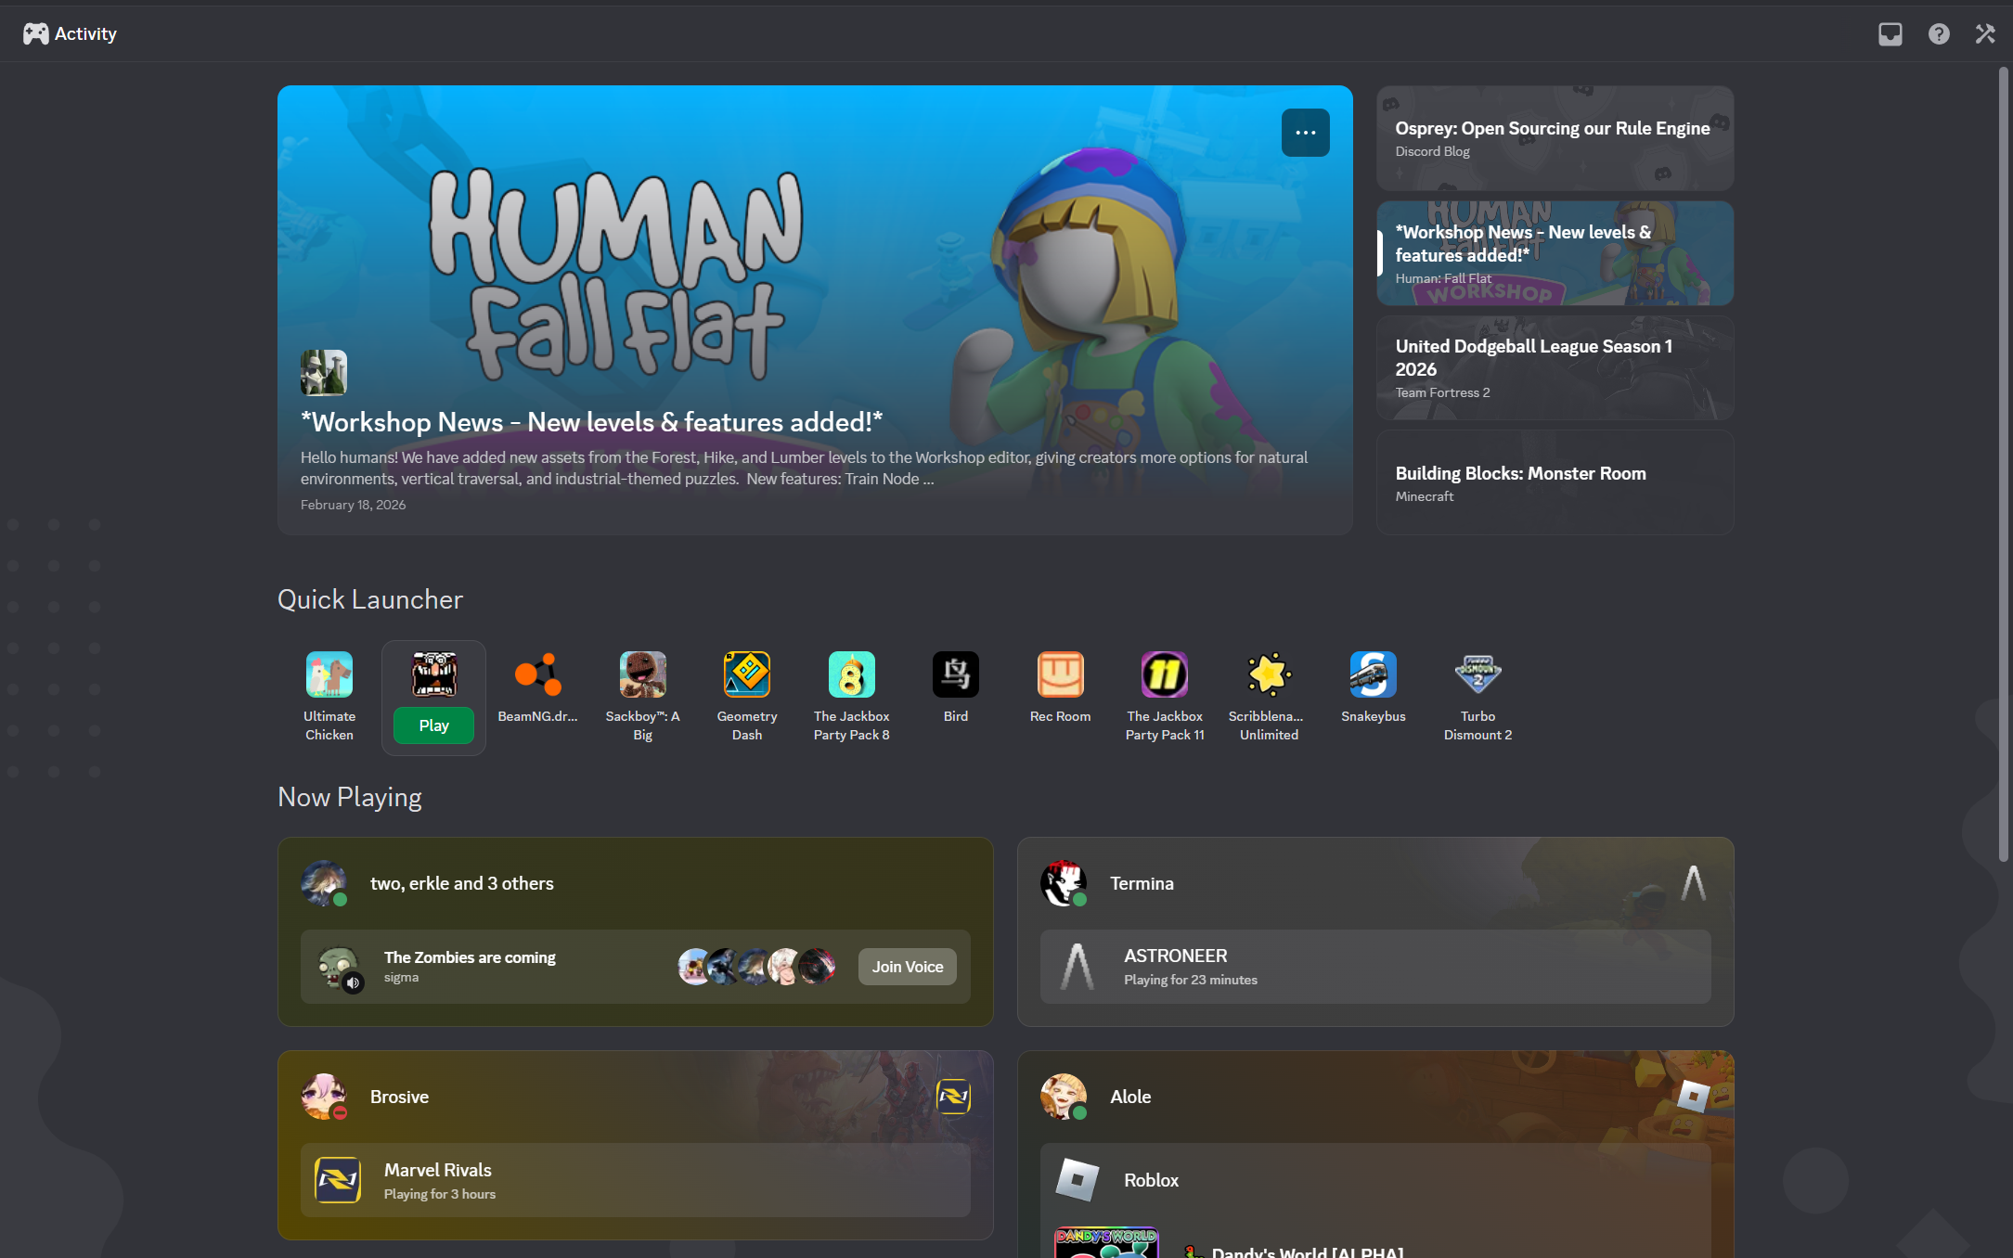This screenshot has width=2013, height=1258.
Task: Click the 'February 18, 2026' date text
Action: (x=353, y=505)
